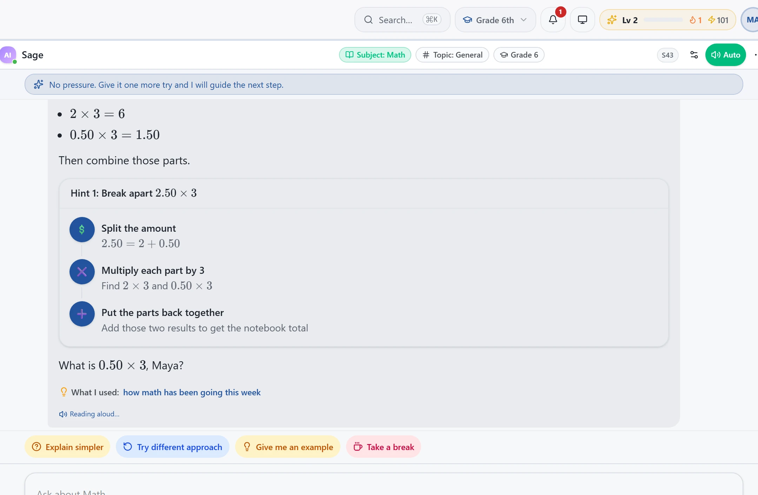Click the No pressure banner message
This screenshot has width=758, height=495.
click(x=166, y=85)
